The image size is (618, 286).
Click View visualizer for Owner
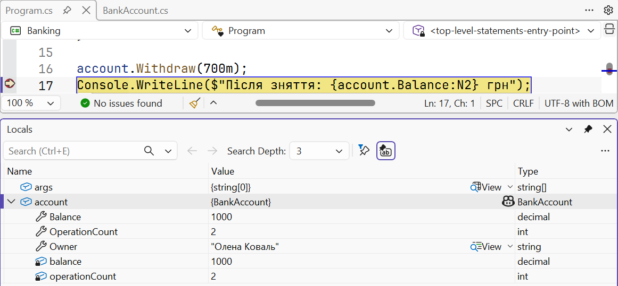pos(486,247)
